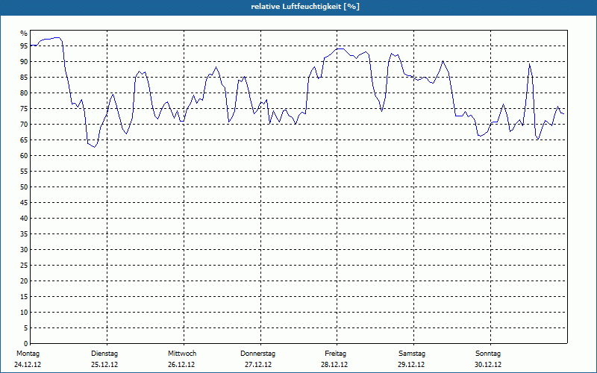
Task: Select the 'Mittwoch' day label
Action: tap(182, 354)
